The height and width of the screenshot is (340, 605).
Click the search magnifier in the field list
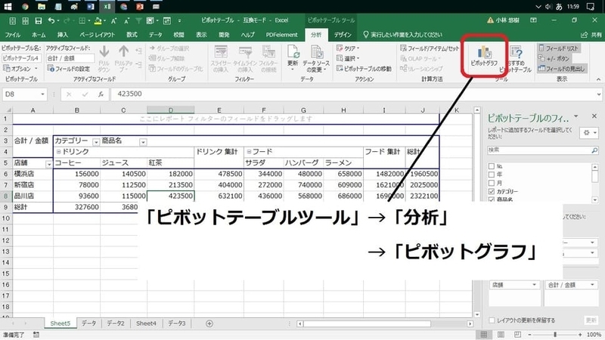pyautogui.click(x=594, y=150)
